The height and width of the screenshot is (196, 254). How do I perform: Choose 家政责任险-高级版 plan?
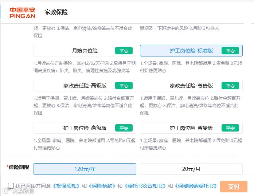coord(85,86)
